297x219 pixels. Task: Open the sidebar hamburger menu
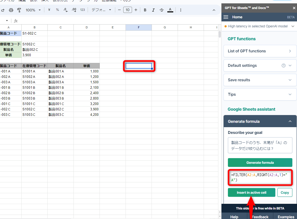coord(226,17)
